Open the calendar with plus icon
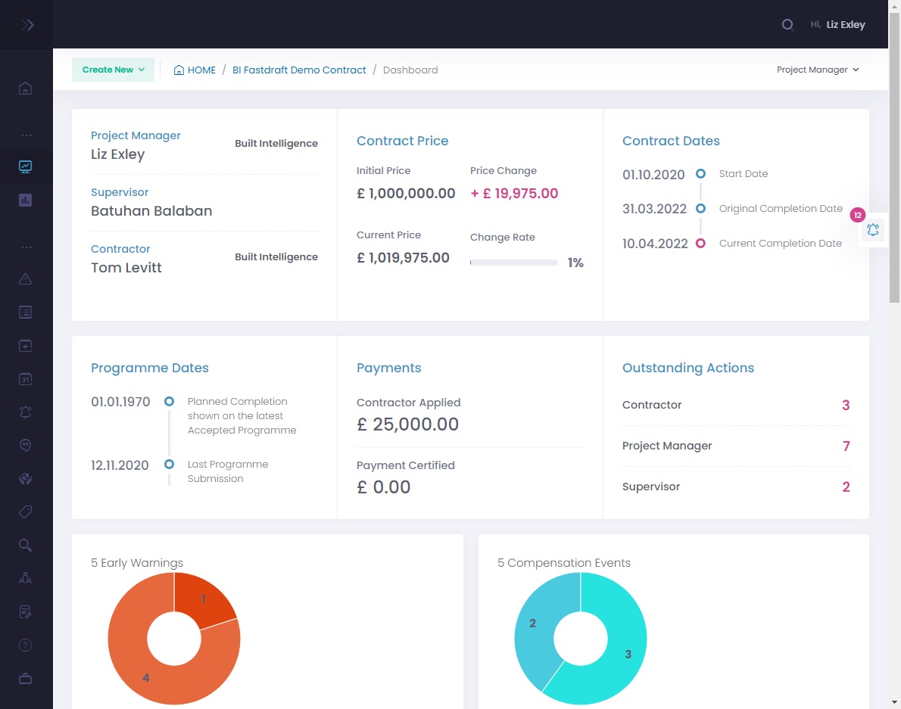 25,345
